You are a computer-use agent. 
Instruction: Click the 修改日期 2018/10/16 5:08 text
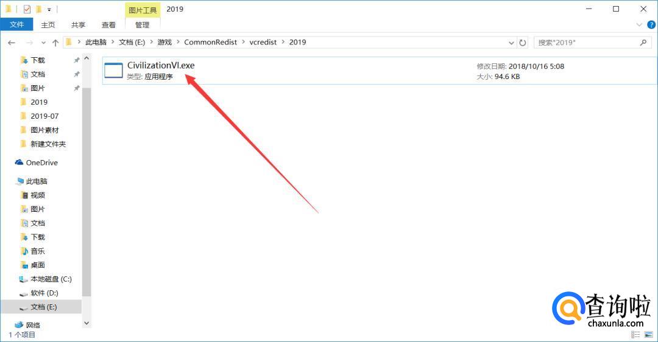pos(520,66)
